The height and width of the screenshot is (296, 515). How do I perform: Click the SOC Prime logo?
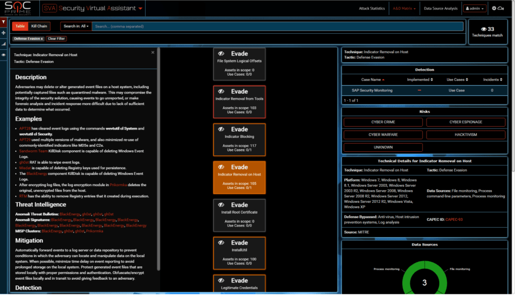pos(18,8)
